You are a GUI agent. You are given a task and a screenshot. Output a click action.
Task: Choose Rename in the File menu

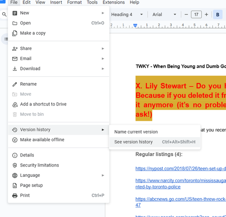tap(59, 84)
